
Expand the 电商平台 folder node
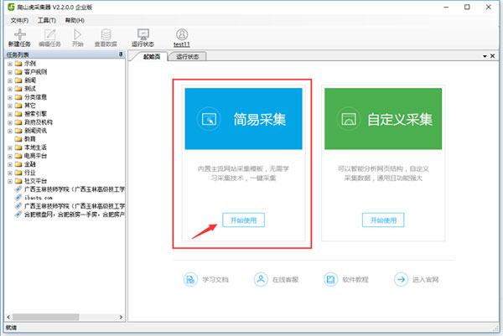10,156
